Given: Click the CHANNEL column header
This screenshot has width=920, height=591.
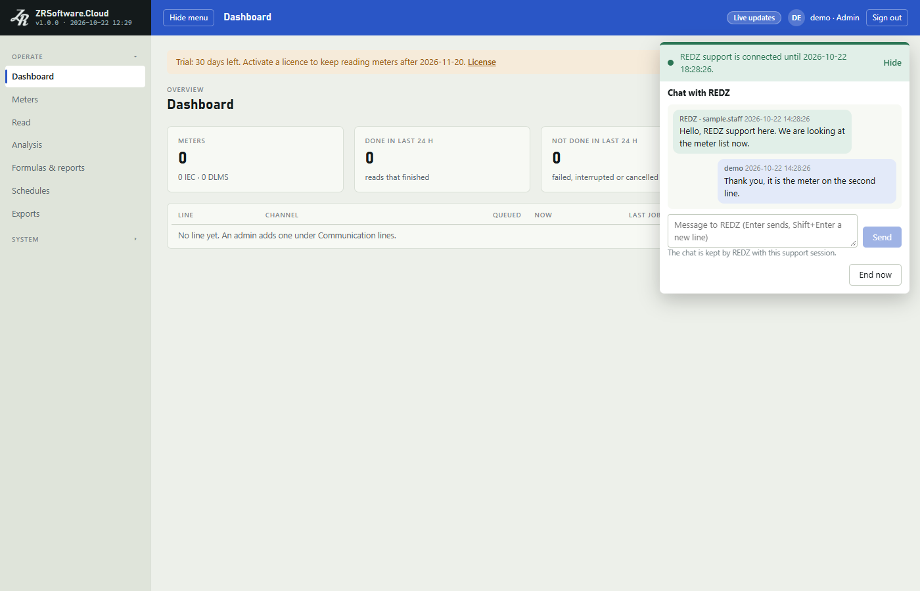Looking at the screenshot, I should [282, 215].
